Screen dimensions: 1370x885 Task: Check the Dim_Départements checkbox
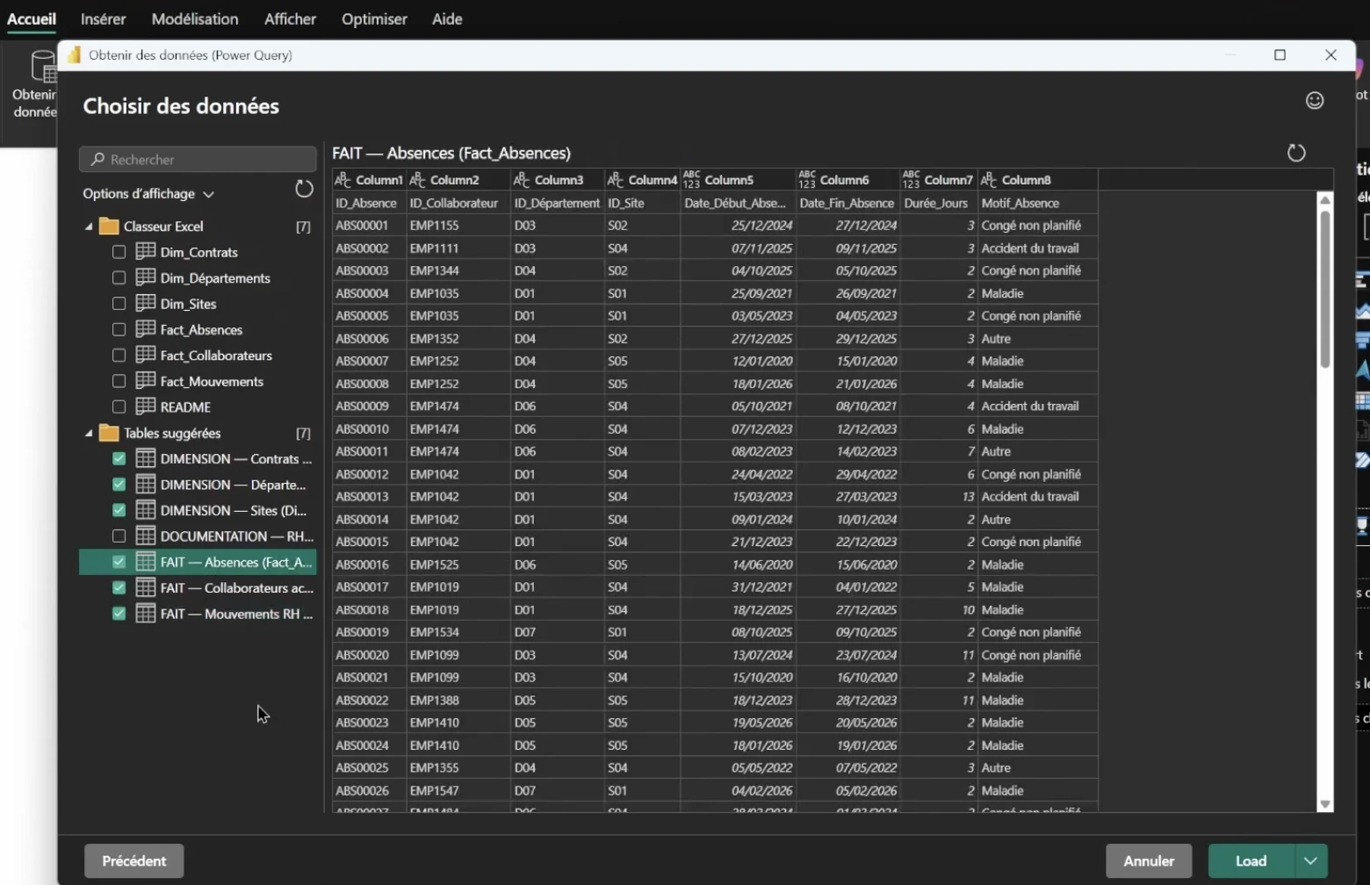coord(119,277)
